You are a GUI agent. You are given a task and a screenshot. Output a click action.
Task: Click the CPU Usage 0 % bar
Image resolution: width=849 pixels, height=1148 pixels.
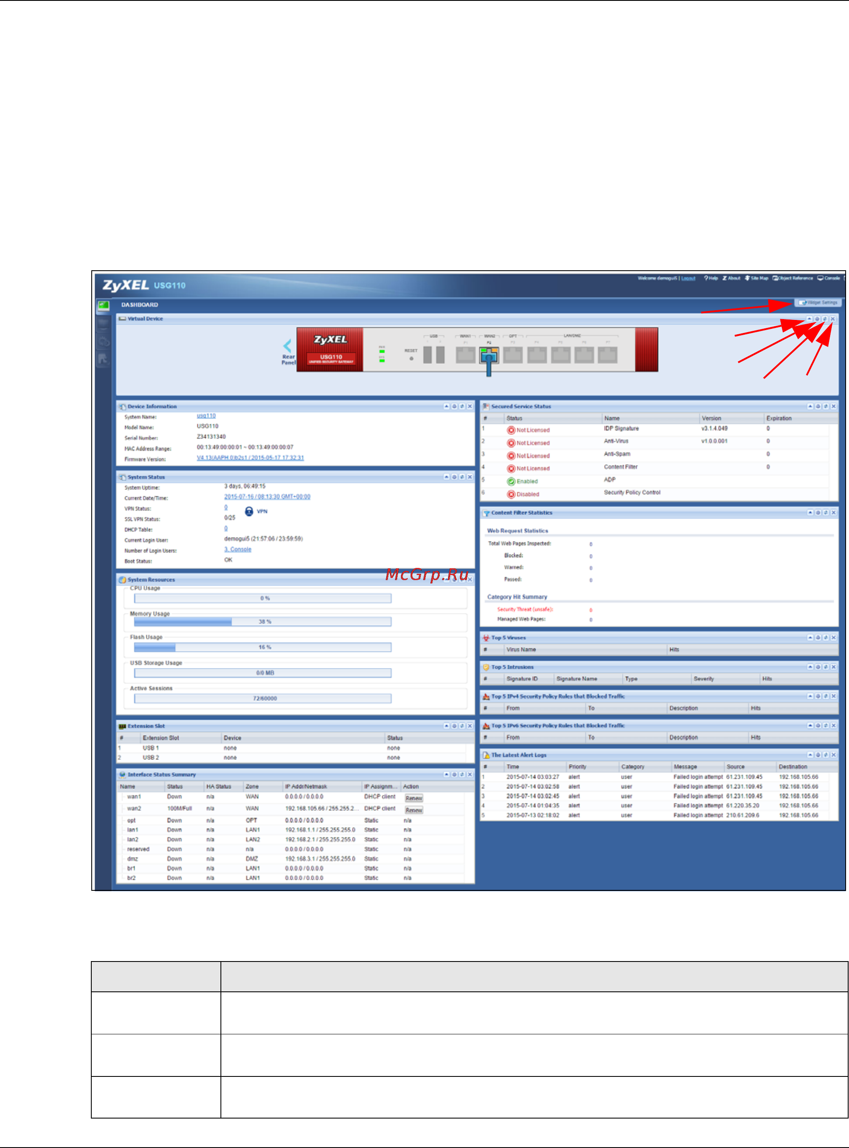(263, 599)
